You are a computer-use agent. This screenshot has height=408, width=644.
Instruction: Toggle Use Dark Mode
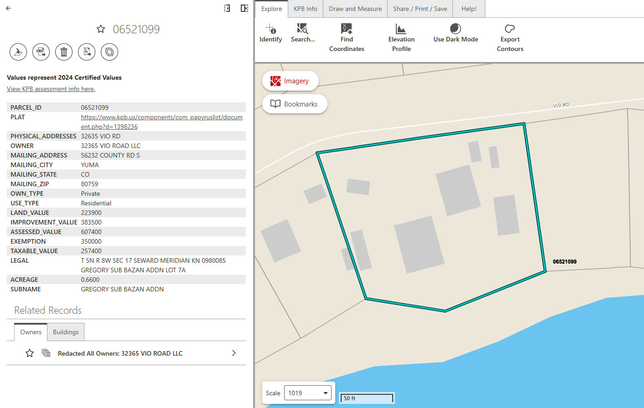point(456,34)
